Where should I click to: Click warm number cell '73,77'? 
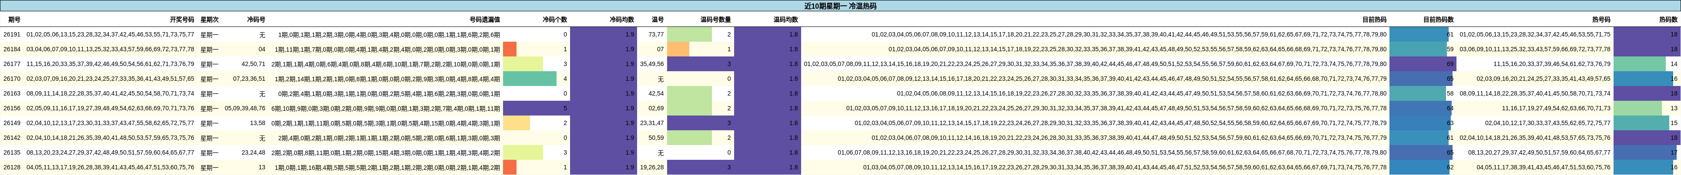pyautogui.click(x=657, y=34)
